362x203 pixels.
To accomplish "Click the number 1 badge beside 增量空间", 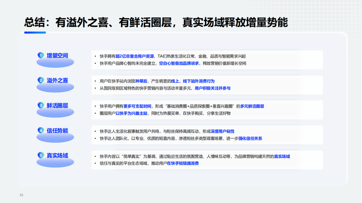I will pyautogui.click(x=41, y=55).
